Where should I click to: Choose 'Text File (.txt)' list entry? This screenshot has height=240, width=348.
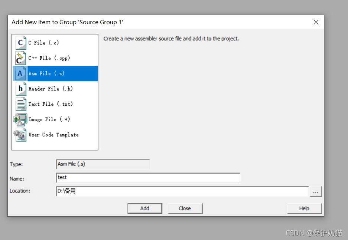tap(51, 104)
